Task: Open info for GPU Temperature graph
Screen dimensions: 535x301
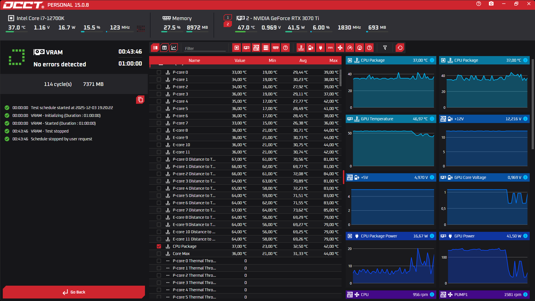Action: 432,119
